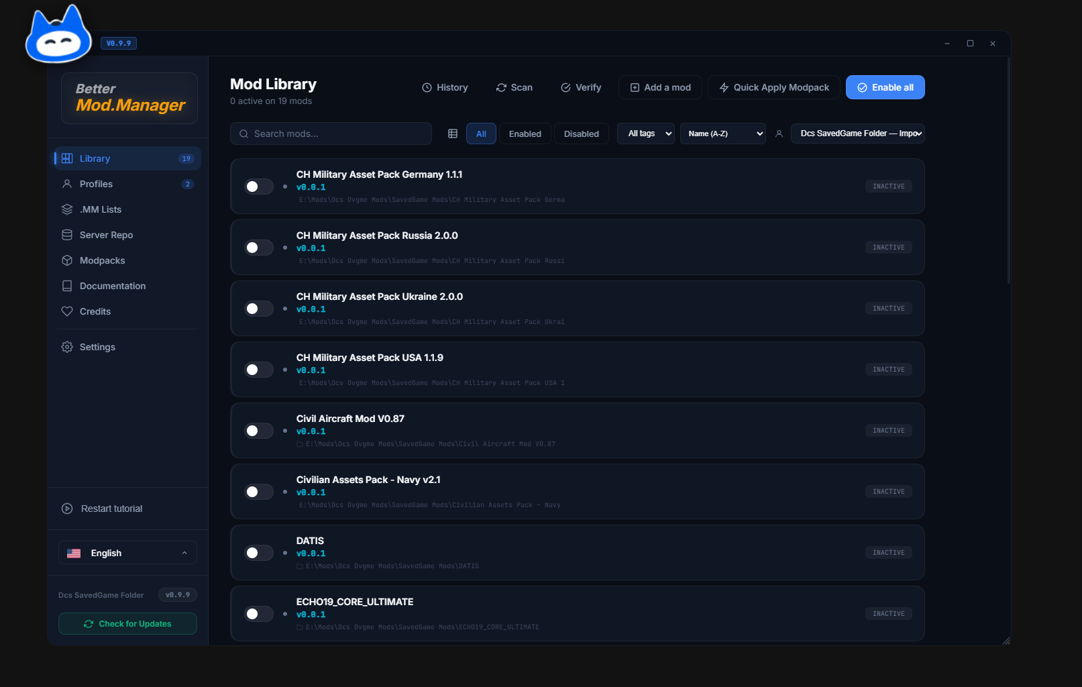Toggle Civil Aircraft Mod V0.87 on
Viewport: 1082px width, 687px height.
[x=259, y=431]
